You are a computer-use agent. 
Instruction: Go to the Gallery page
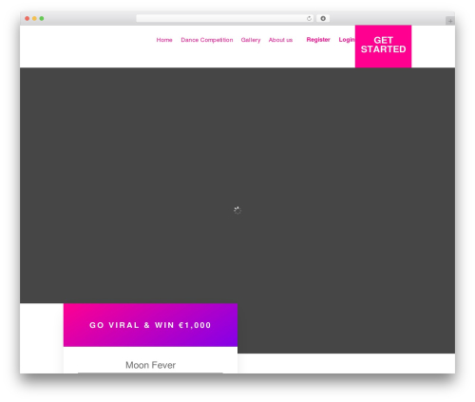[251, 40]
